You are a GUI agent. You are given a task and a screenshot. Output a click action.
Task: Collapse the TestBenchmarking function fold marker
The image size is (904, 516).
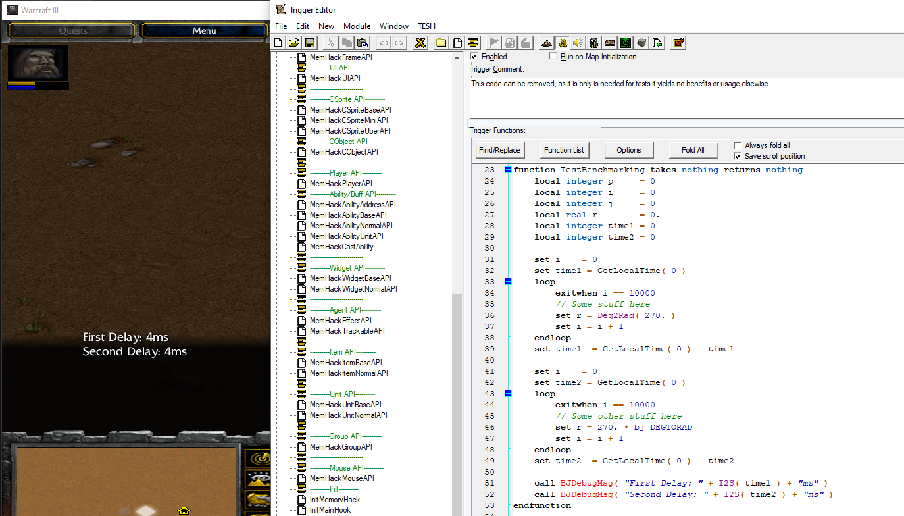508,170
